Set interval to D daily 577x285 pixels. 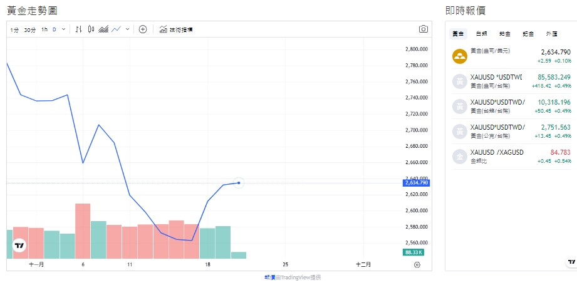coord(55,30)
